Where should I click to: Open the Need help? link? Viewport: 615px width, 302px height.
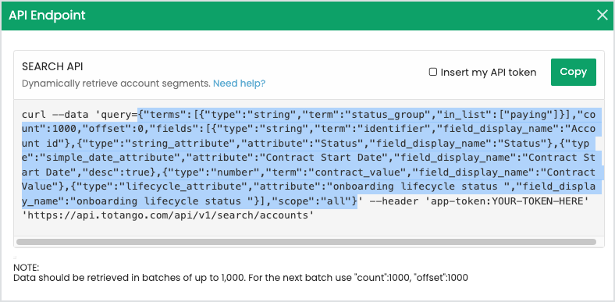coord(240,83)
